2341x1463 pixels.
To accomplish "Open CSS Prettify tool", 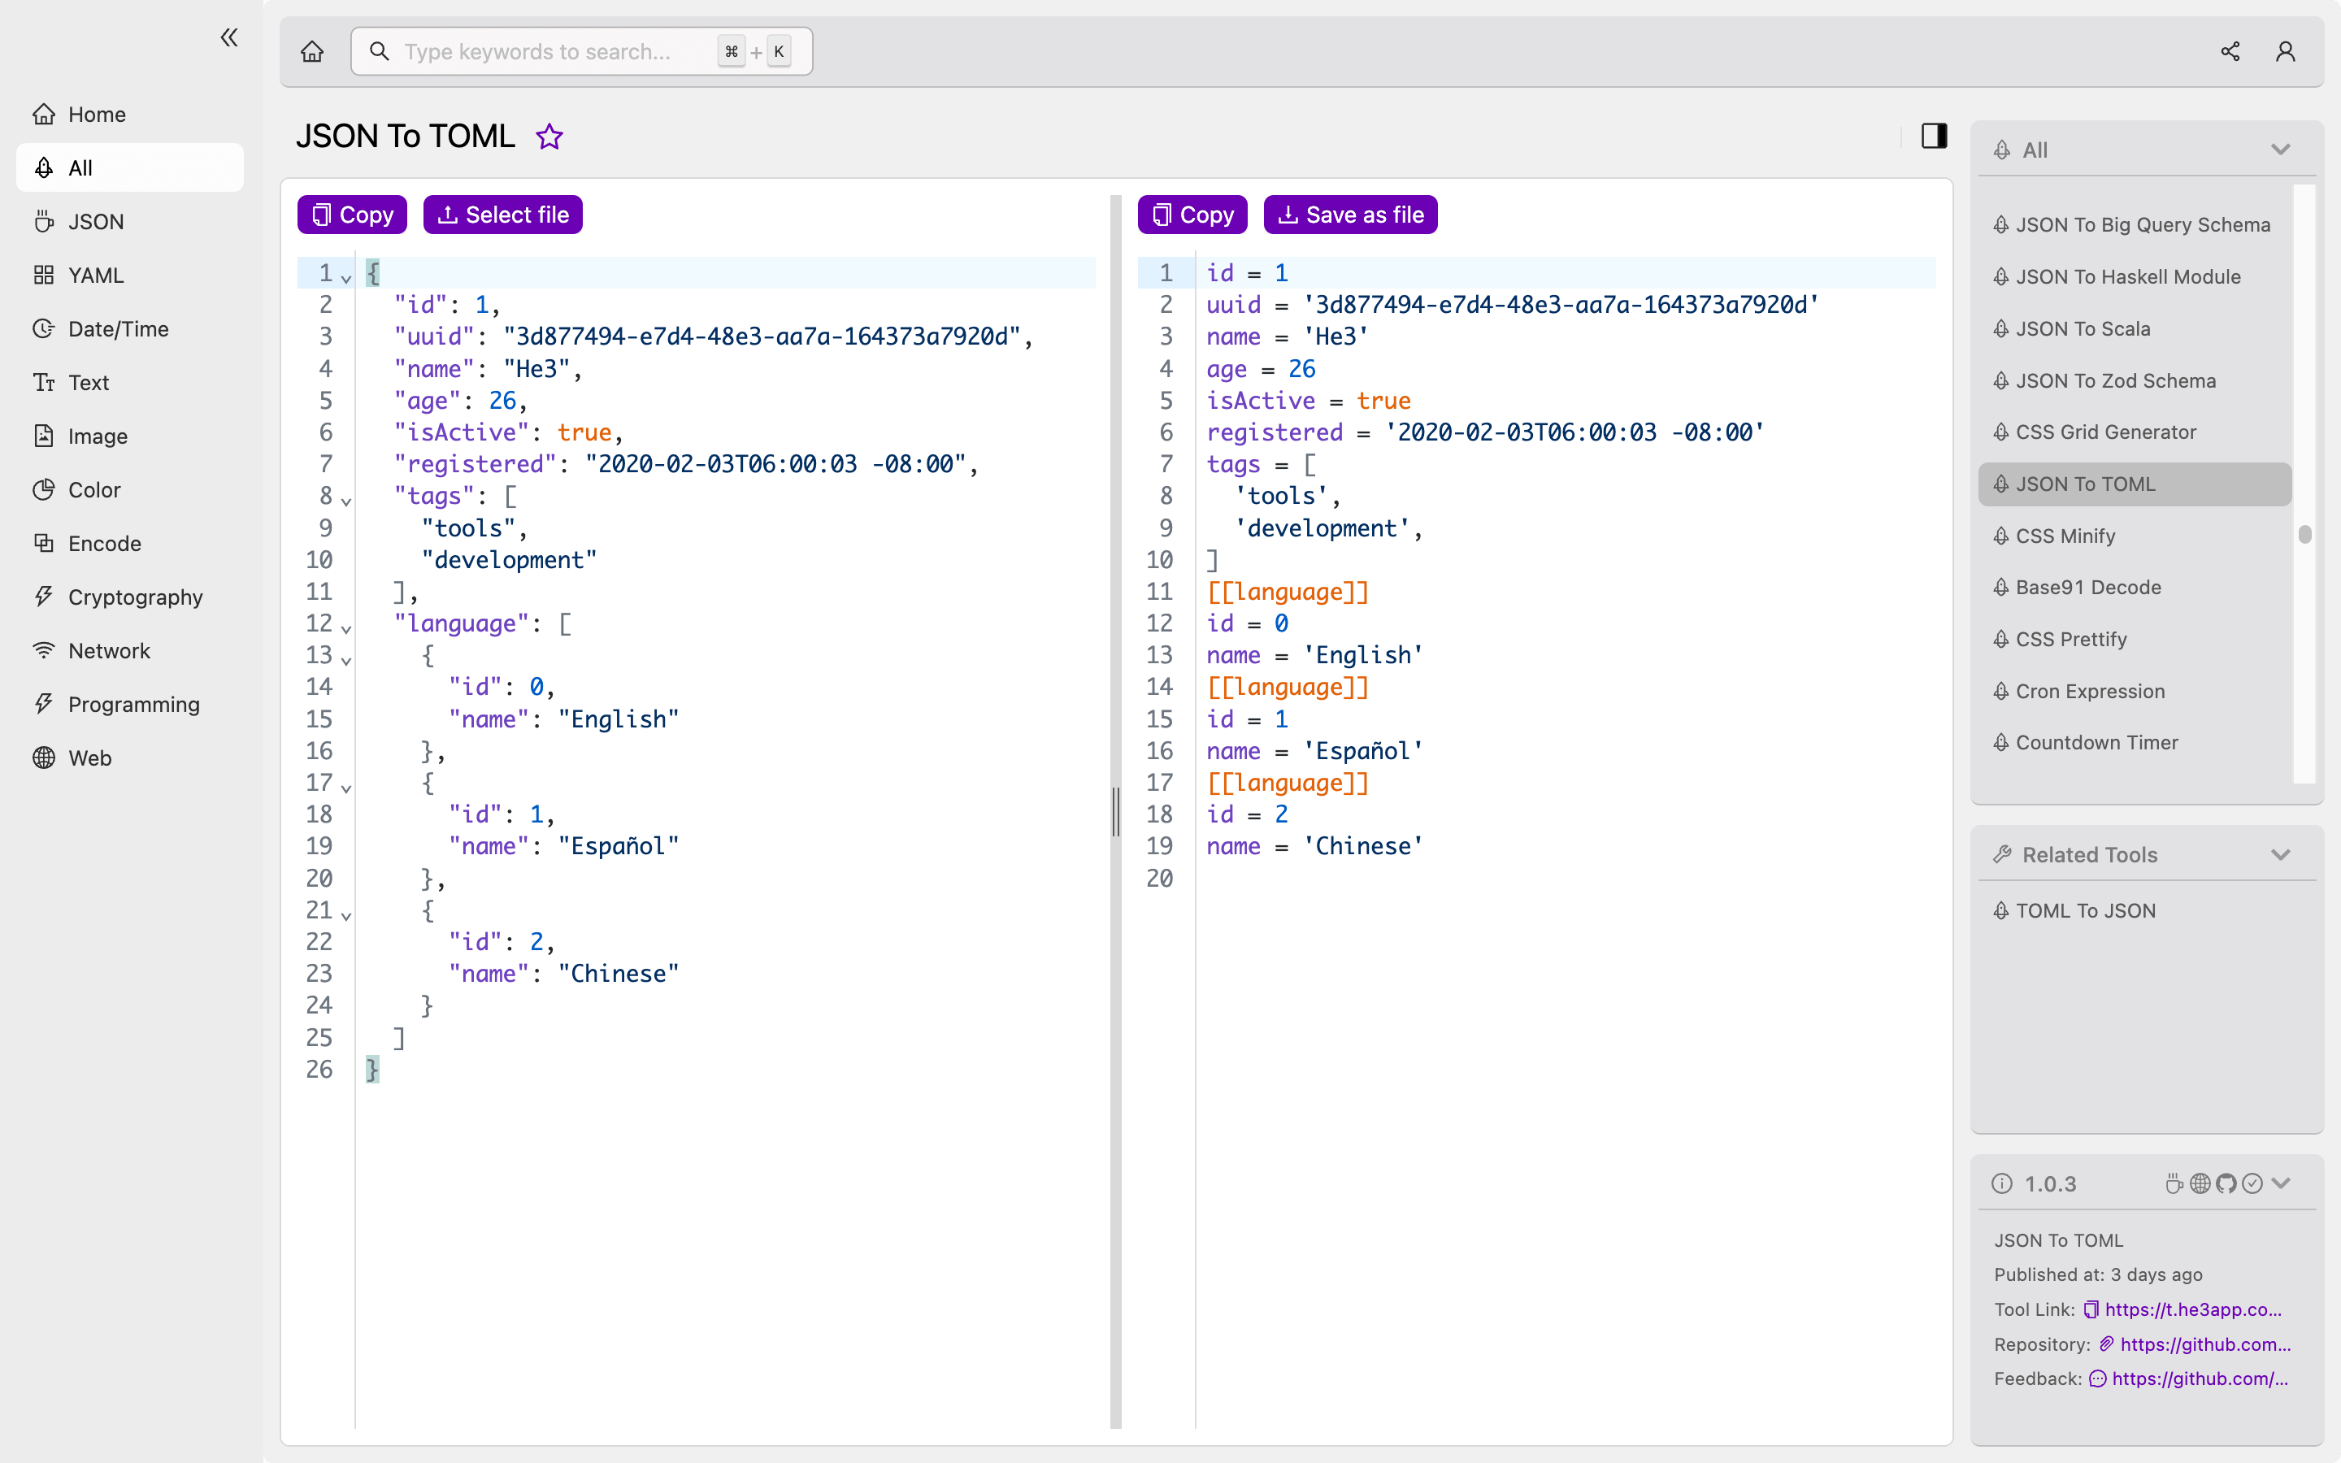I will pyautogui.click(x=2134, y=640).
